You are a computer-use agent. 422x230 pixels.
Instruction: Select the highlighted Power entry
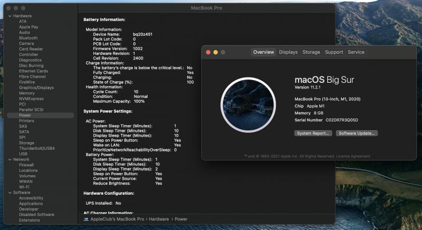click(x=41, y=116)
